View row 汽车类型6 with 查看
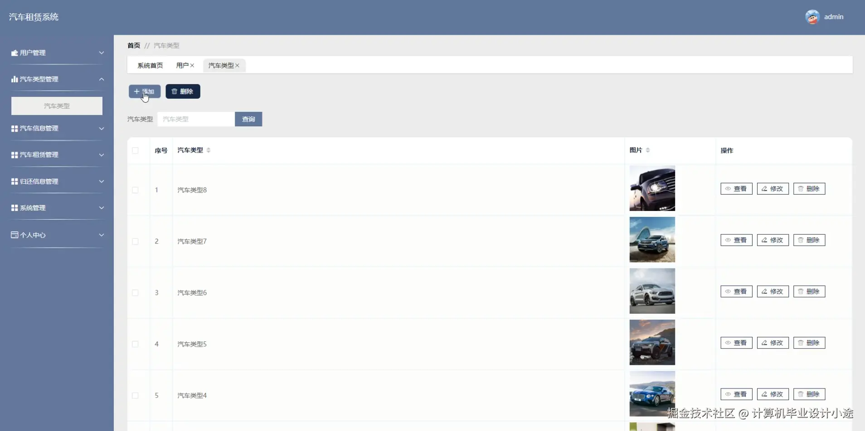 point(736,292)
